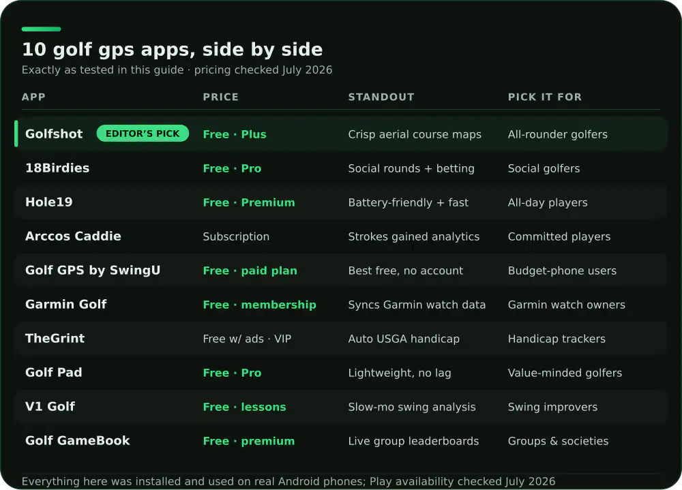Screen dimensions: 682x490
Task: Click the 'Free · paid plan' price
Action: coord(250,271)
